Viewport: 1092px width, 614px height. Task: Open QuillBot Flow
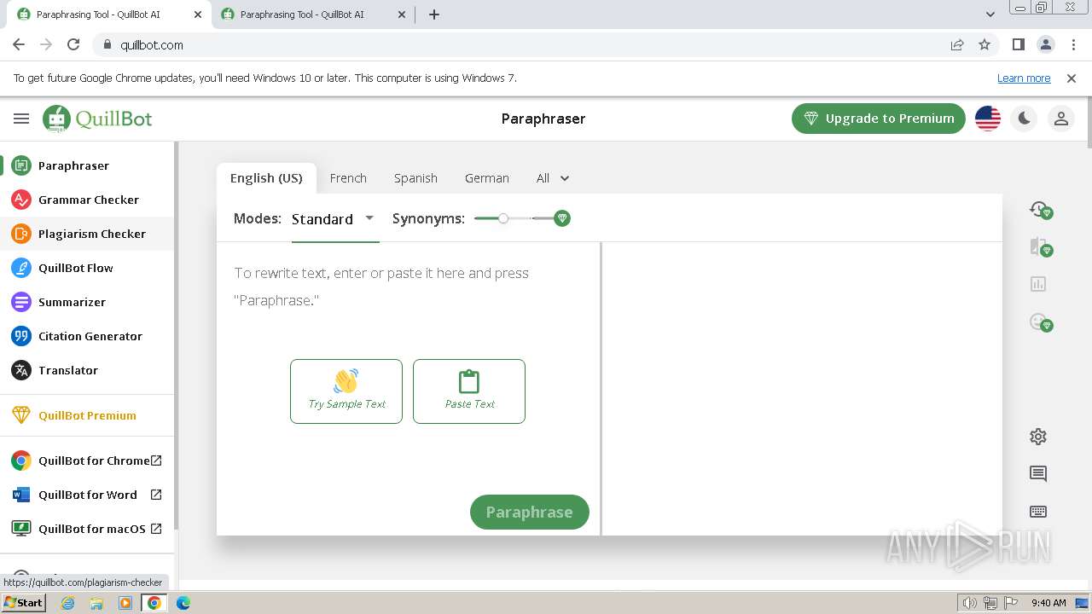pyautogui.click(x=87, y=268)
